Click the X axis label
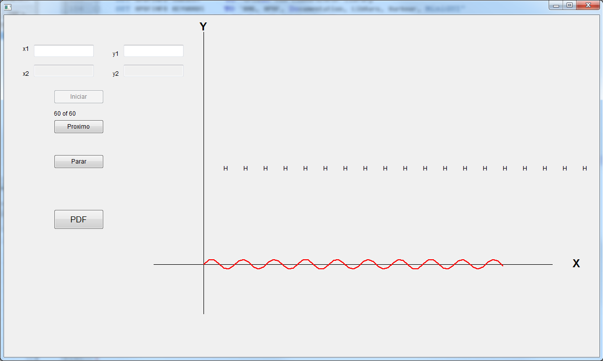Viewport: 603px width, 361px height. [x=576, y=263]
